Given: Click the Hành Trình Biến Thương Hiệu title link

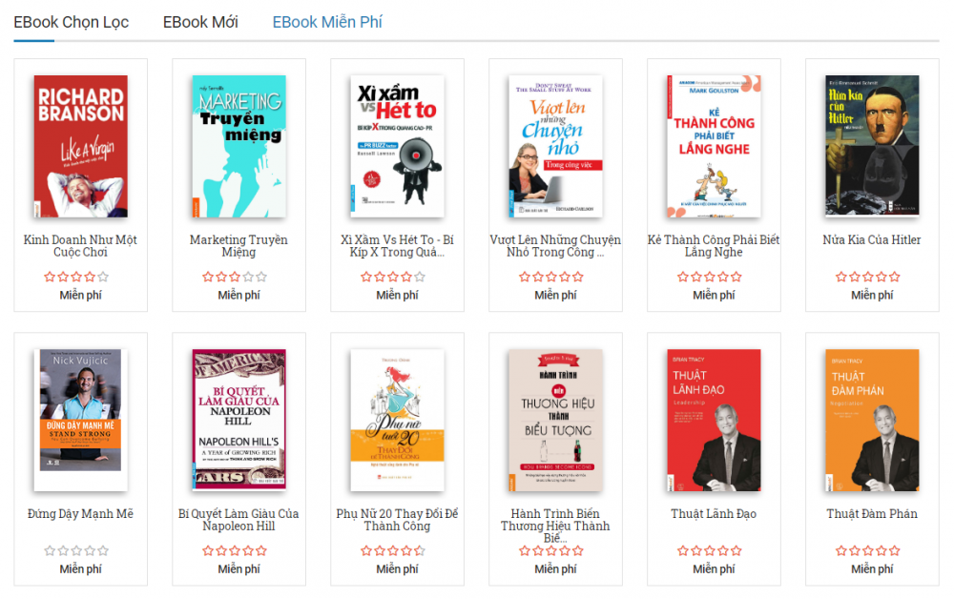Looking at the screenshot, I should coord(555,526).
